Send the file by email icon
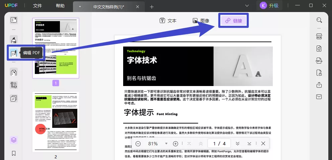 pos(319,97)
